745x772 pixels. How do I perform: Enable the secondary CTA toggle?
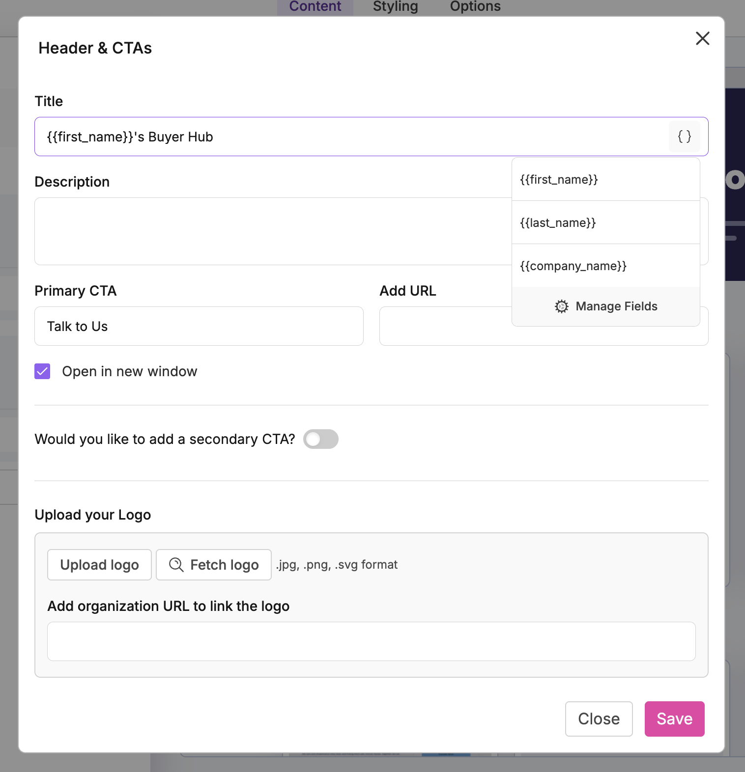click(x=320, y=439)
